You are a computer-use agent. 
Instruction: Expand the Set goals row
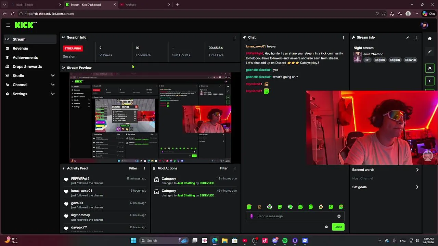pos(386,187)
